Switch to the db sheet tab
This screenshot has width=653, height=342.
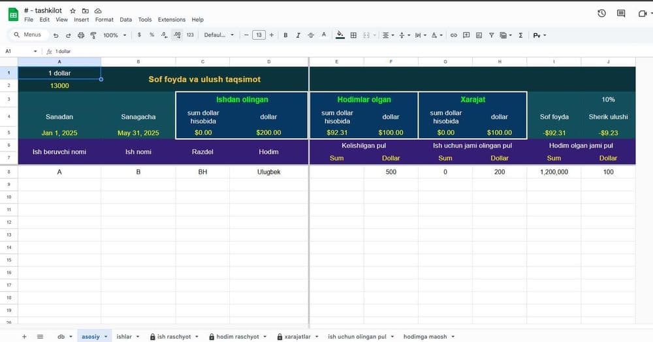61,337
